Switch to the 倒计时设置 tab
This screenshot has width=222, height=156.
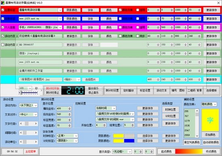click(112, 91)
